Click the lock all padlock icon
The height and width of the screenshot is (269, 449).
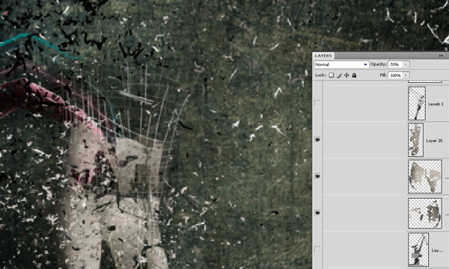pyautogui.click(x=354, y=75)
